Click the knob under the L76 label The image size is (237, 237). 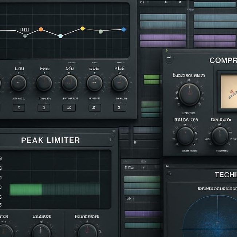point(69,83)
